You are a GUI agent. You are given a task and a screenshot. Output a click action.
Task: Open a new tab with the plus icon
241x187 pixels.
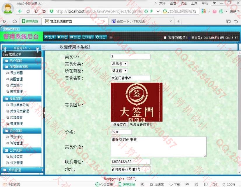point(178,21)
